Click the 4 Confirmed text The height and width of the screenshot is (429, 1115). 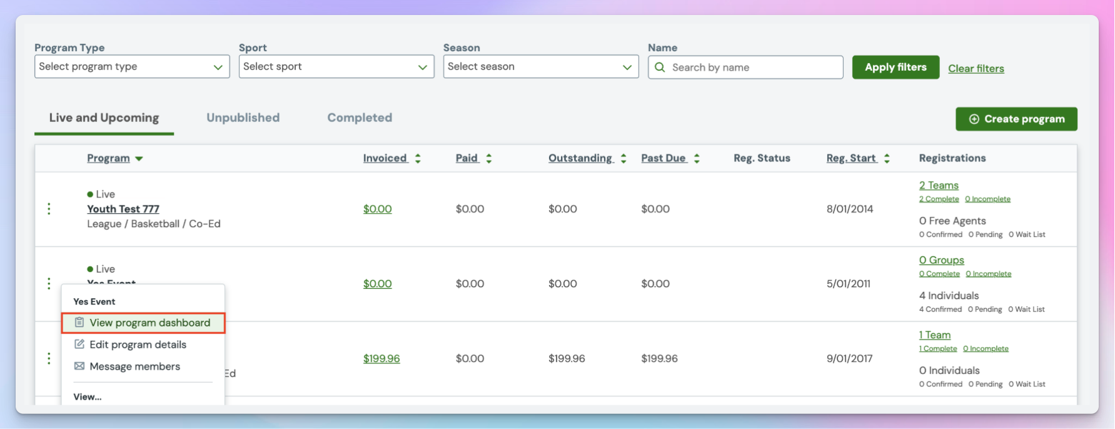click(x=941, y=310)
